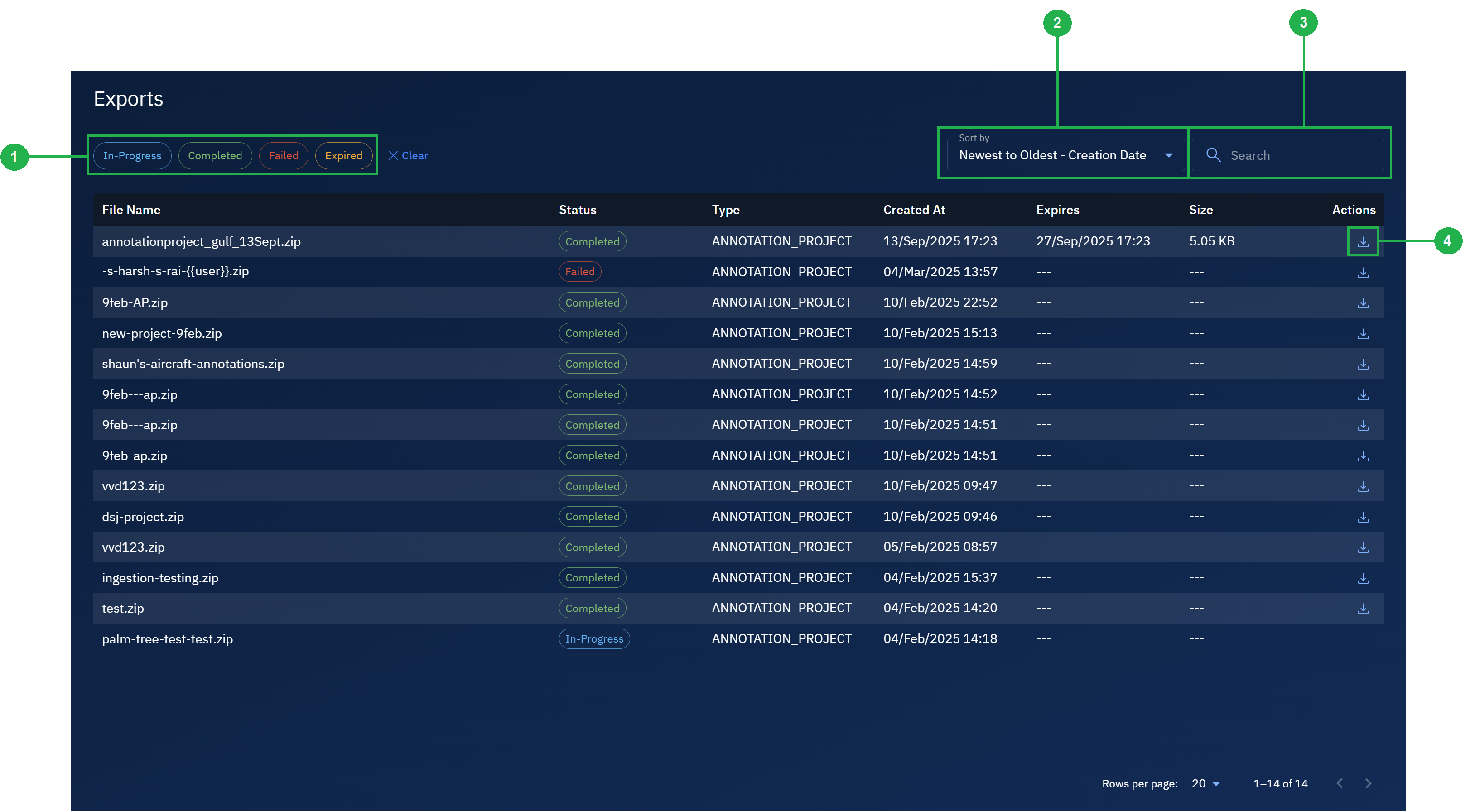The height and width of the screenshot is (811, 1470).
Task: Download the test.zip export file
Action: coord(1363,608)
